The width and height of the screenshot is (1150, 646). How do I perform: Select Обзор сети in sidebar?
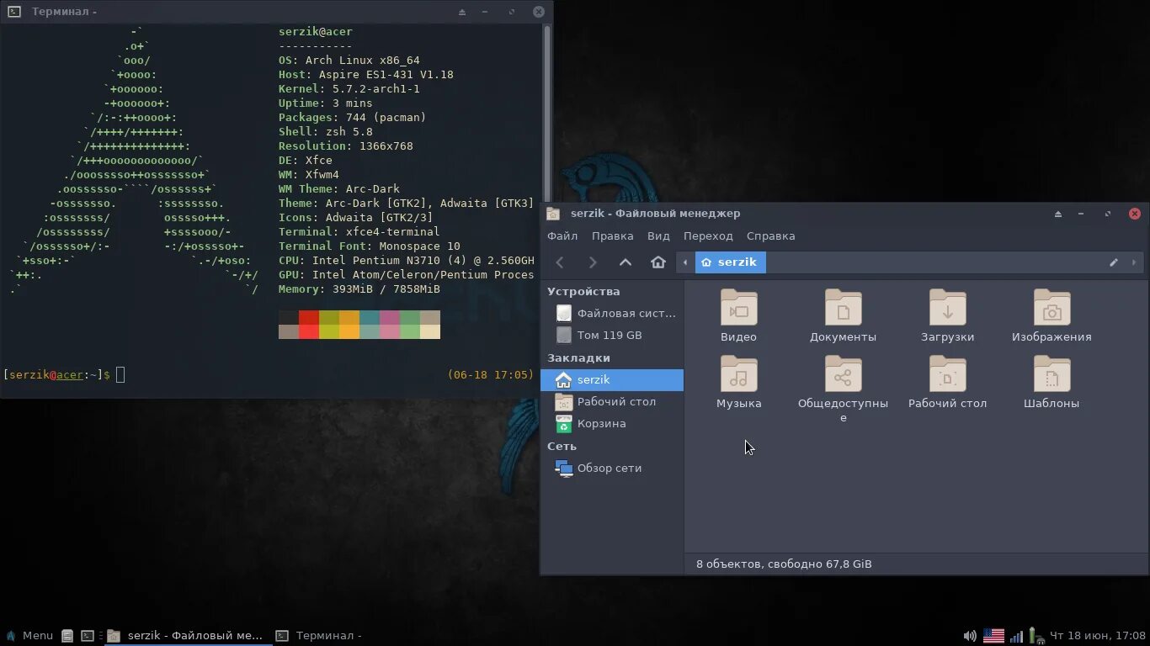[x=612, y=469]
